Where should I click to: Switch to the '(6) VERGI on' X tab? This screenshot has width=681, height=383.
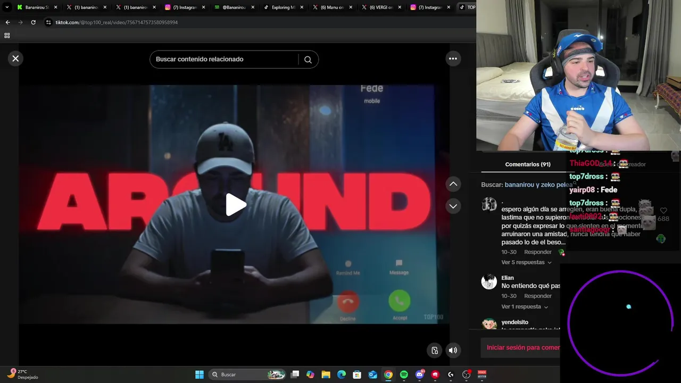tap(380, 7)
